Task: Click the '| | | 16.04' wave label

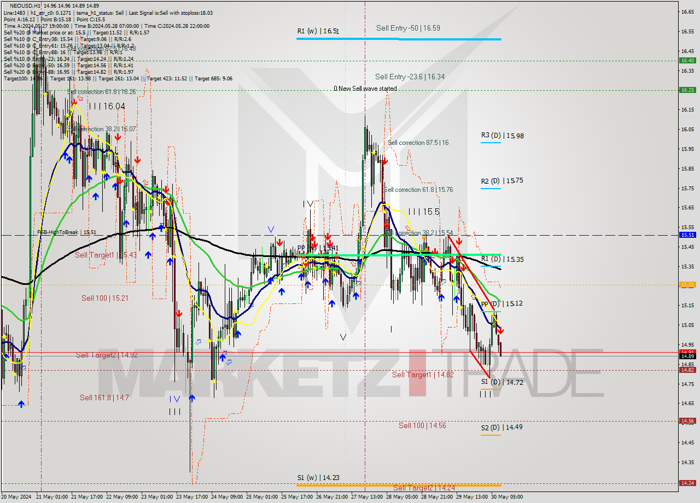Action: point(107,106)
